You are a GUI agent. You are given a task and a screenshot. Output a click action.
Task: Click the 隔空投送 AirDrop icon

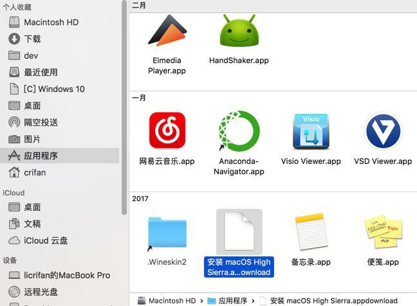click(14, 122)
